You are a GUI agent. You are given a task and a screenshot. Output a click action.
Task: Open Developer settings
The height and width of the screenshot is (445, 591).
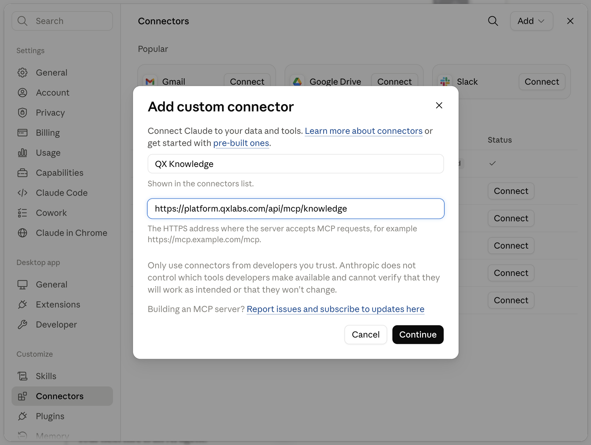(62, 324)
